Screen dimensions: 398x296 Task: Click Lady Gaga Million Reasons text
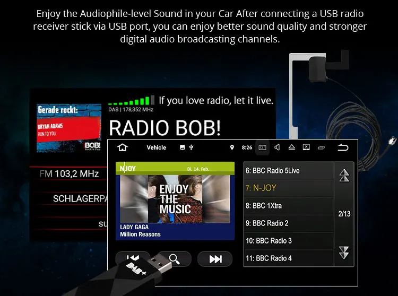coord(140,231)
